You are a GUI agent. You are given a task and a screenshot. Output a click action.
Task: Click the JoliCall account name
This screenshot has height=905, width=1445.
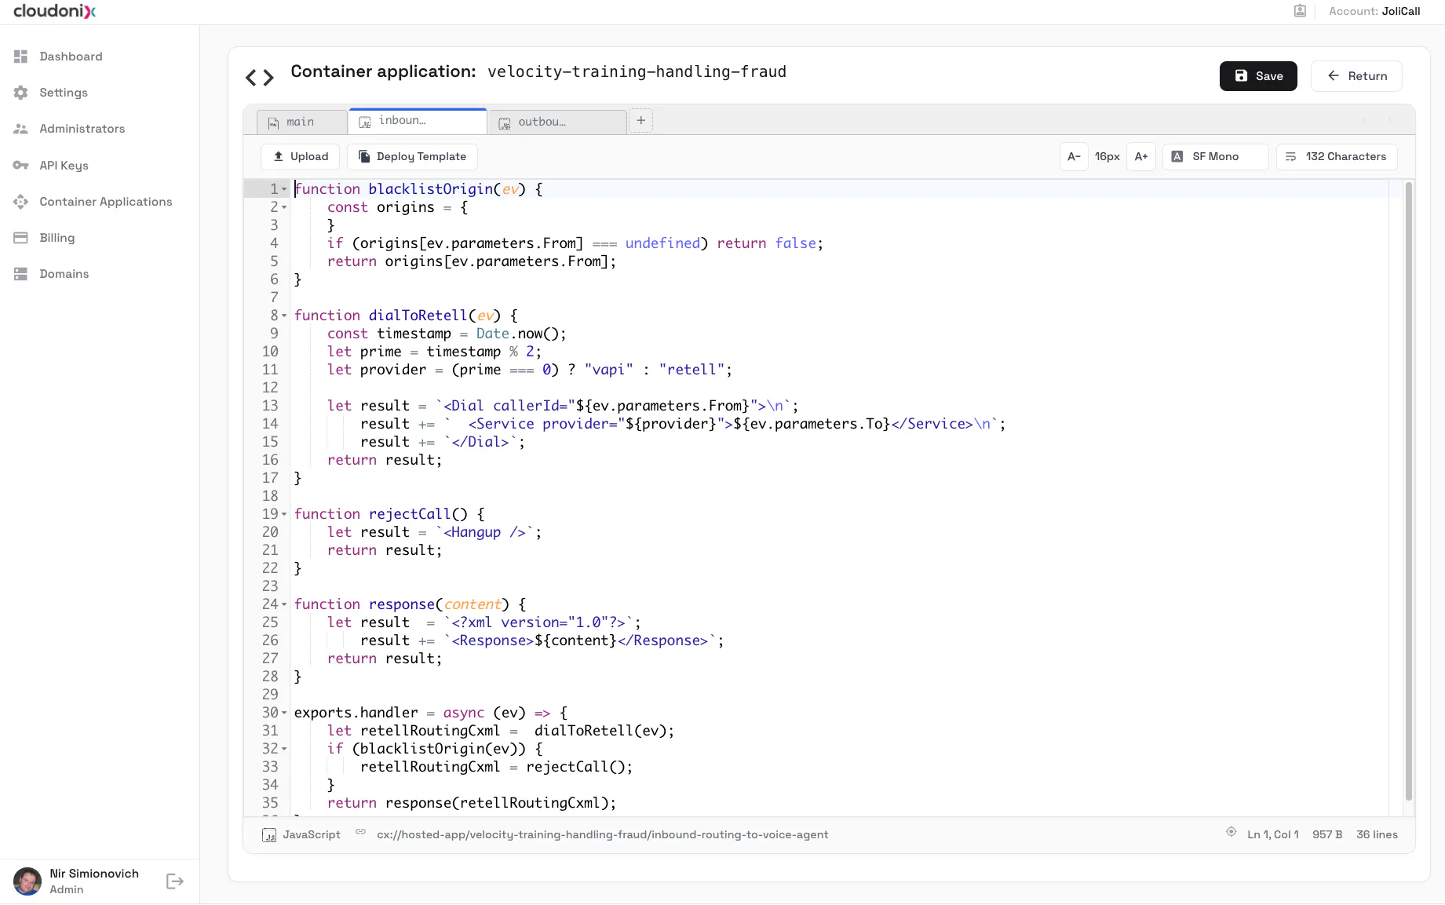coord(1401,11)
